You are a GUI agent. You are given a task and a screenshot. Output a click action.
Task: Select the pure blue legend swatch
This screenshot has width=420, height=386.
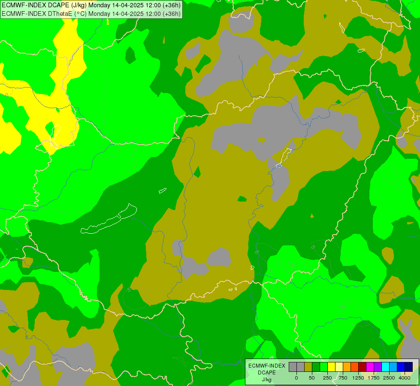(401, 367)
